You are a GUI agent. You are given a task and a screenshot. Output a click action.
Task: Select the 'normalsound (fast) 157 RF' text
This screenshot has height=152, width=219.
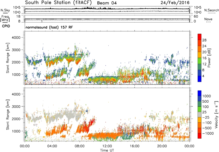pos(49,27)
